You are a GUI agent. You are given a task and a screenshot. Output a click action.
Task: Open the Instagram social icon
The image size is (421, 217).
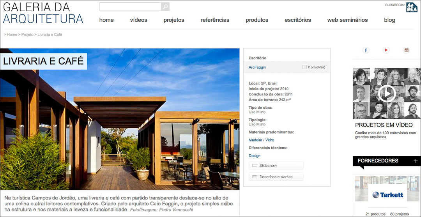pos(407,50)
